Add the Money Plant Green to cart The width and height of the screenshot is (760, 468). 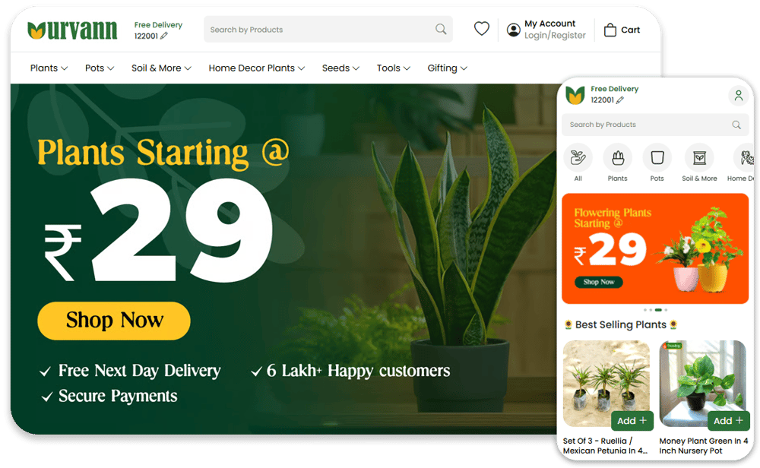click(728, 421)
